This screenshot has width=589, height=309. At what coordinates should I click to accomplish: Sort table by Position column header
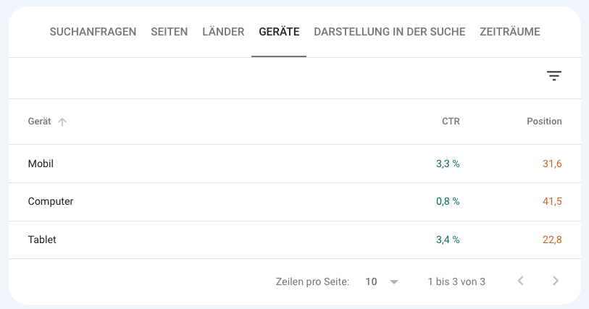tap(544, 122)
